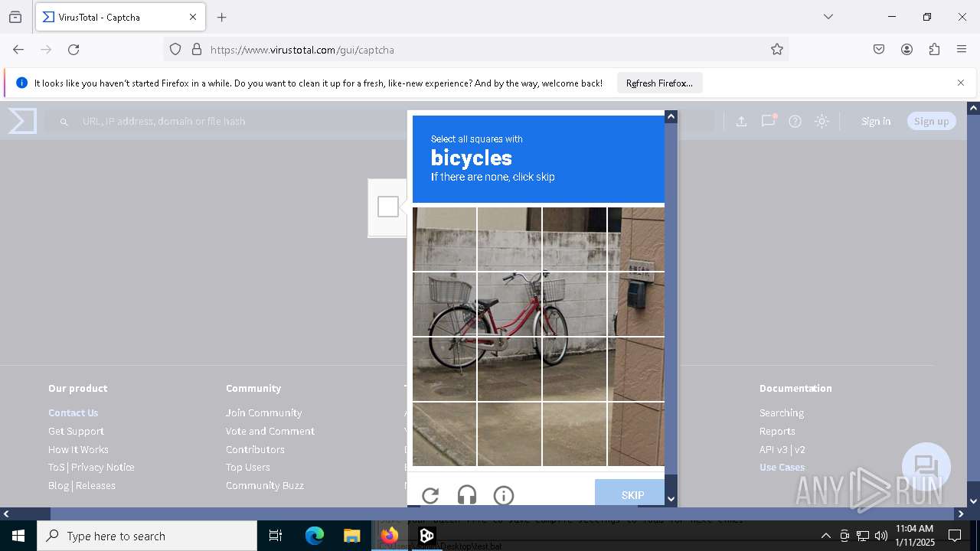Reload the captcha challenge image

click(430, 496)
